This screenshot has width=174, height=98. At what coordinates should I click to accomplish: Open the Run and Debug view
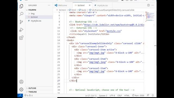(x=21, y=30)
